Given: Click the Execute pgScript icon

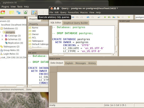Looking at the screenshot, I should [109, 17].
